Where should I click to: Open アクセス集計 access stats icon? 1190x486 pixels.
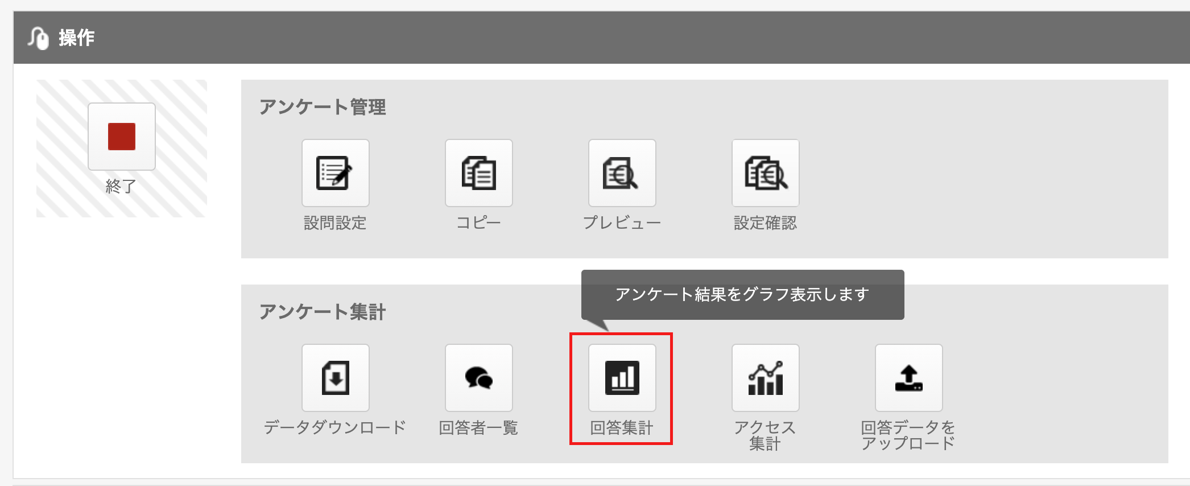(x=766, y=378)
